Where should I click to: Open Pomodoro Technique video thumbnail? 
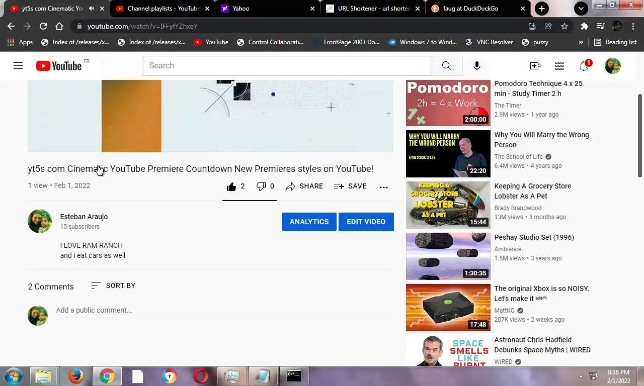[448, 103]
